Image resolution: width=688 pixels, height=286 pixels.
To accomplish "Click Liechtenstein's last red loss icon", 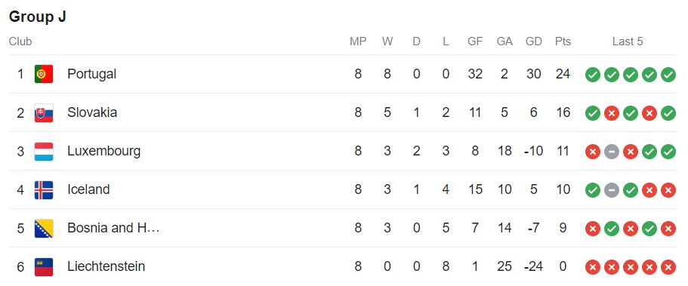I will [x=668, y=267].
